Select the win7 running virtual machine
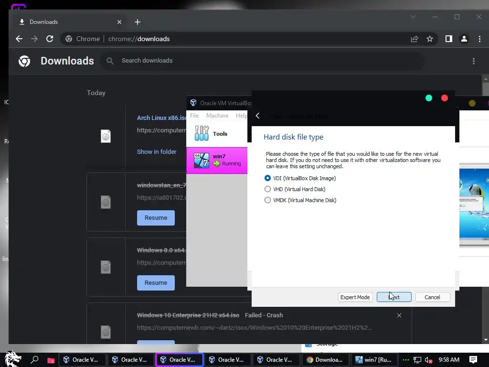The height and width of the screenshot is (367, 489). click(x=217, y=161)
